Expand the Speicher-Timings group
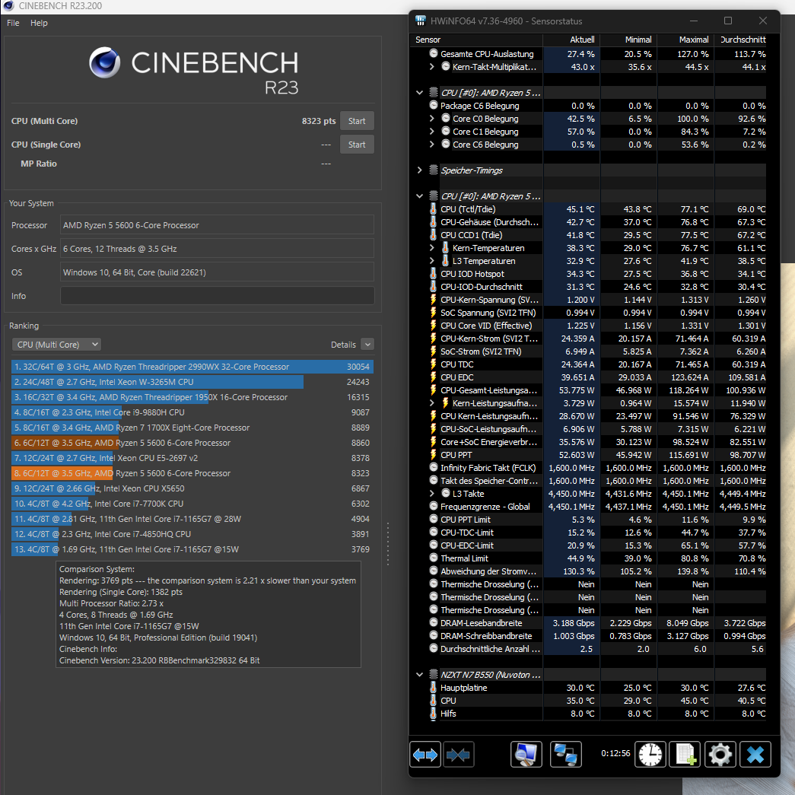 (419, 170)
